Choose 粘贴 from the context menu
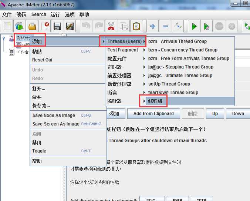250x201 pixels. coord(68,51)
